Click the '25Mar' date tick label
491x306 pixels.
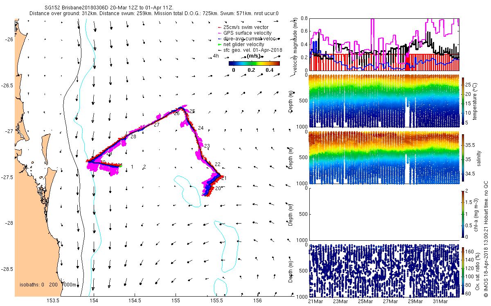[365, 302]
